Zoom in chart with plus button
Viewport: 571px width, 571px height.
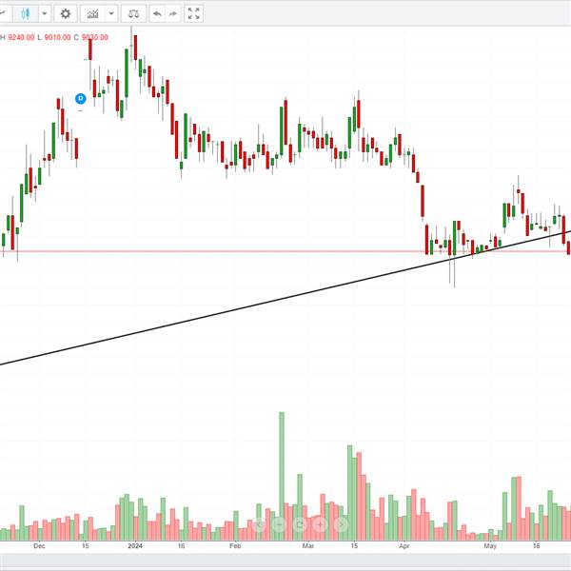[321, 524]
